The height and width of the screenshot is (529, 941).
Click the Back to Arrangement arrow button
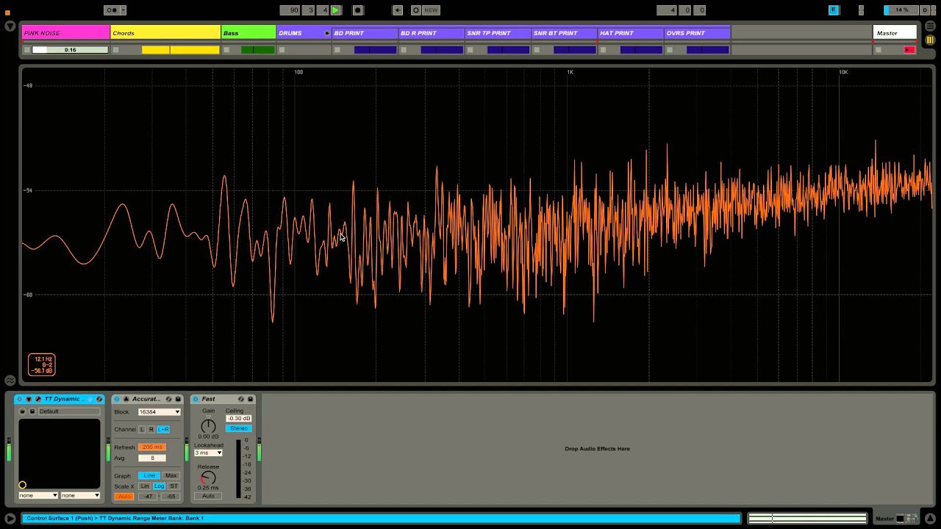[x=398, y=10]
